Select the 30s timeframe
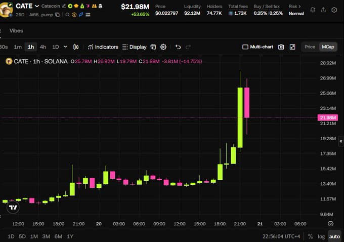This screenshot has width=344, height=242. click(x=4, y=47)
